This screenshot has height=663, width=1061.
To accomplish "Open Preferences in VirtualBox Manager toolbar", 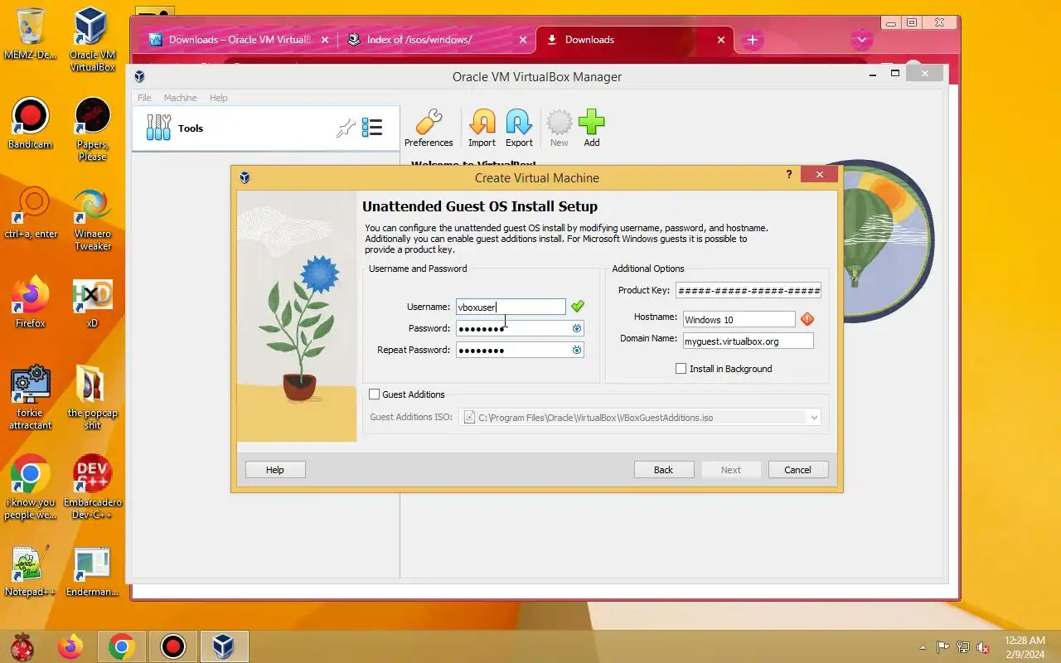I will 429,128.
